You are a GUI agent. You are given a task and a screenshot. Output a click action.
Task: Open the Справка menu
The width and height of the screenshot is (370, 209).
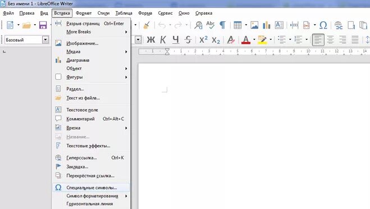[x=204, y=13]
